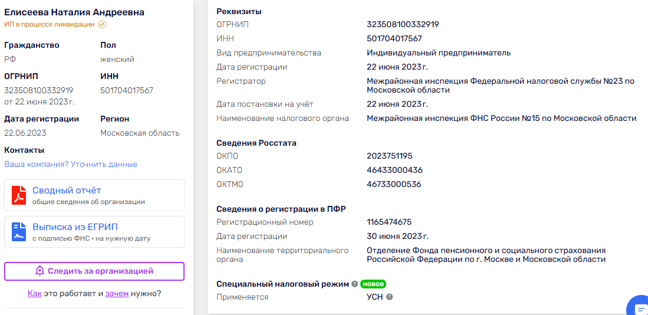The height and width of the screenshot is (315, 648).
Task: Open the chat widget icon
Action: coord(639,307)
